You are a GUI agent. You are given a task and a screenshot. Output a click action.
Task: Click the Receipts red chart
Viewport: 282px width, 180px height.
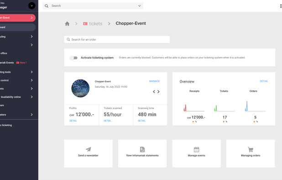click(x=194, y=108)
